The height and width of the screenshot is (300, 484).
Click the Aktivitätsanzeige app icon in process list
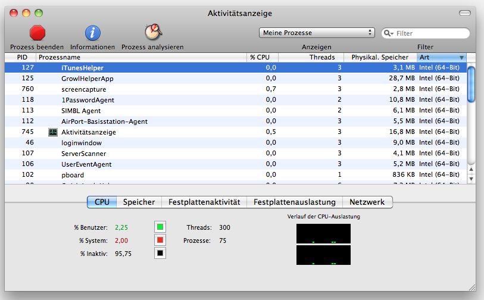click(x=53, y=132)
